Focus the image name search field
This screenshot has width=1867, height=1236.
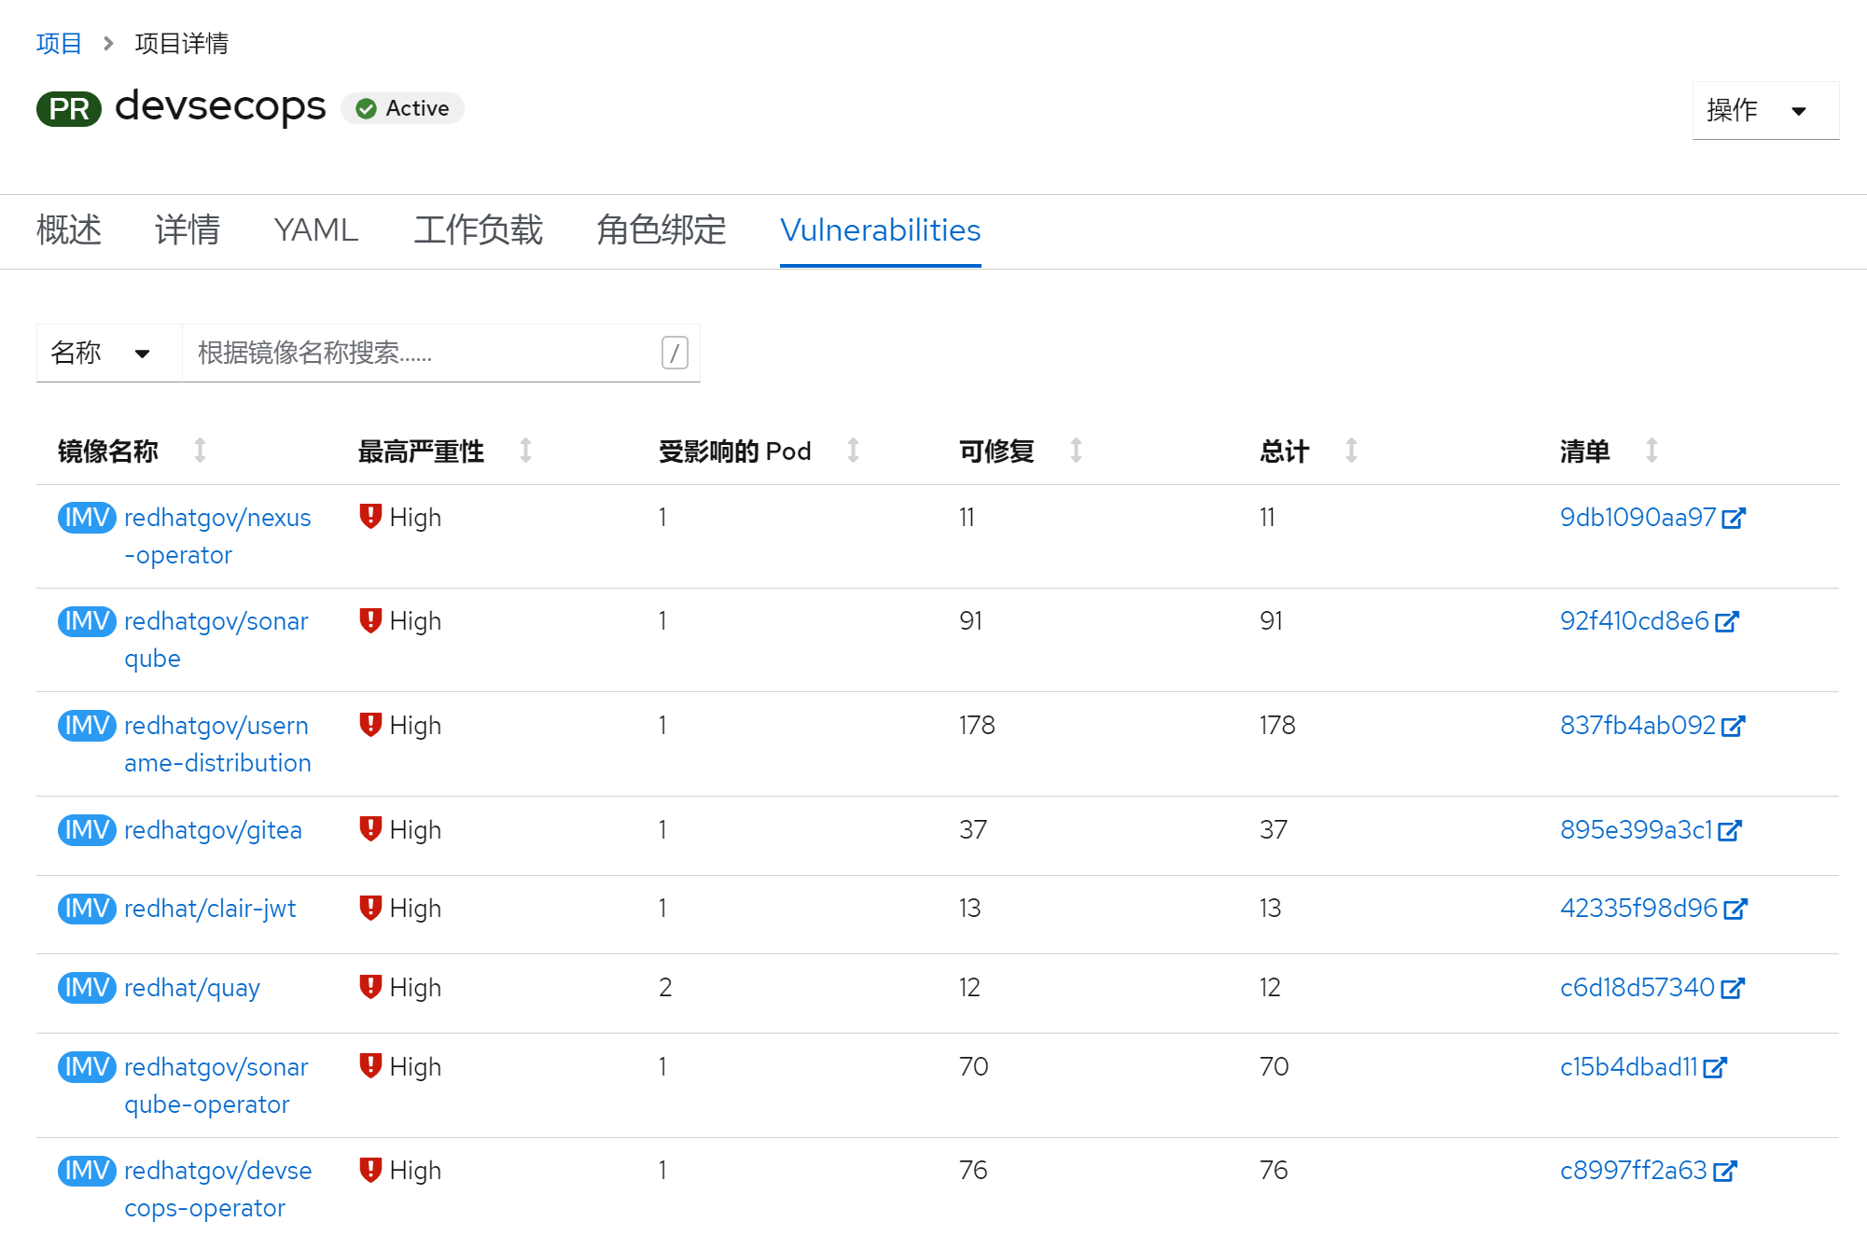coord(420,353)
